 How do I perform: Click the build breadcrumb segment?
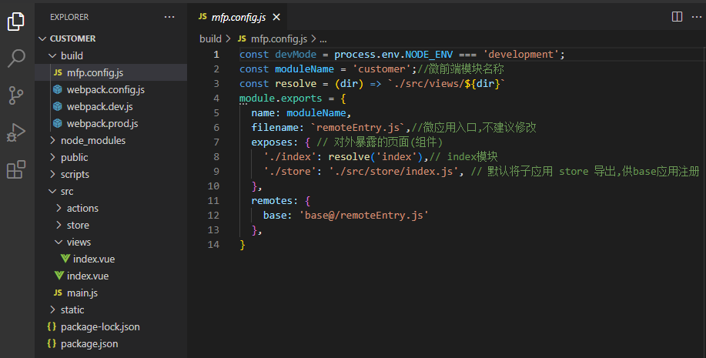210,38
